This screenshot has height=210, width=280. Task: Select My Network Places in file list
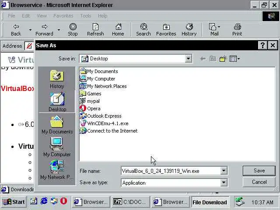[x=103, y=86]
